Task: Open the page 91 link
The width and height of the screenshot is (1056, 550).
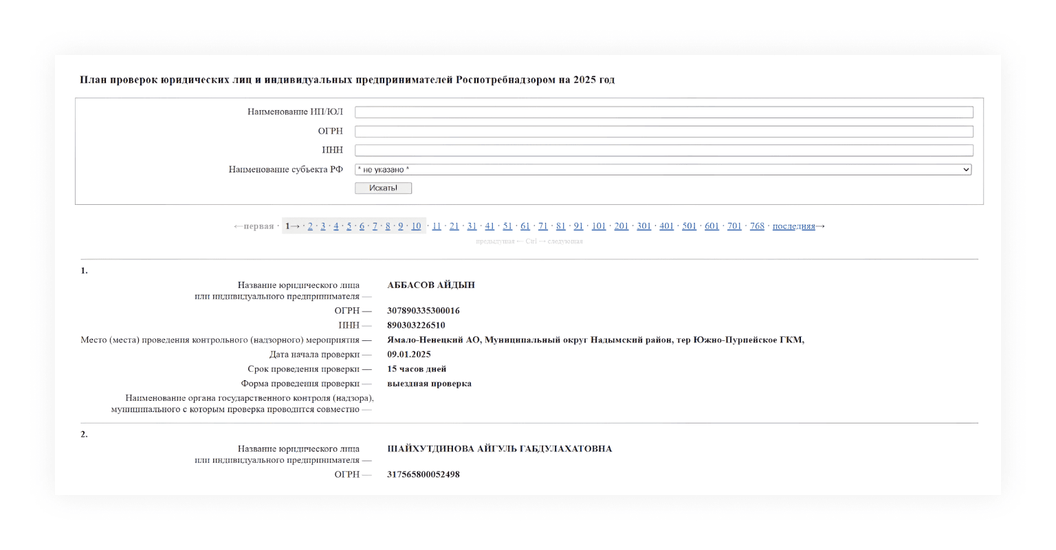Action: (x=579, y=226)
